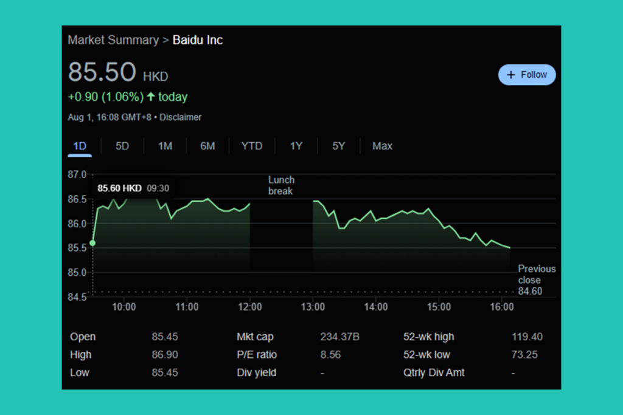Click the Previous close 84.60 label
Image resolution: width=623 pixels, height=415 pixels.
pyautogui.click(x=537, y=280)
